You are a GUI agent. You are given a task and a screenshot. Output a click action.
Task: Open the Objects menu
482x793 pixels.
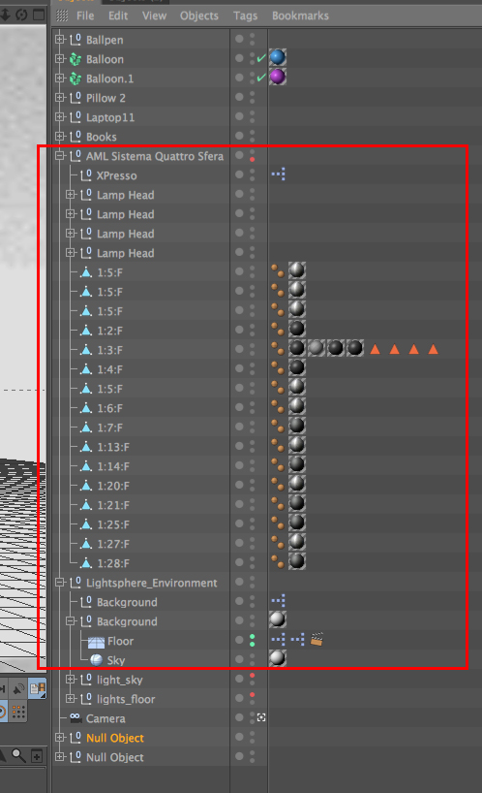tap(198, 16)
